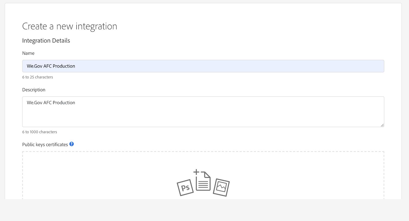Viewport: 409px width, 221px height.
Task: Click the center upload illustration icon group
Action: (x=203, y=183)
